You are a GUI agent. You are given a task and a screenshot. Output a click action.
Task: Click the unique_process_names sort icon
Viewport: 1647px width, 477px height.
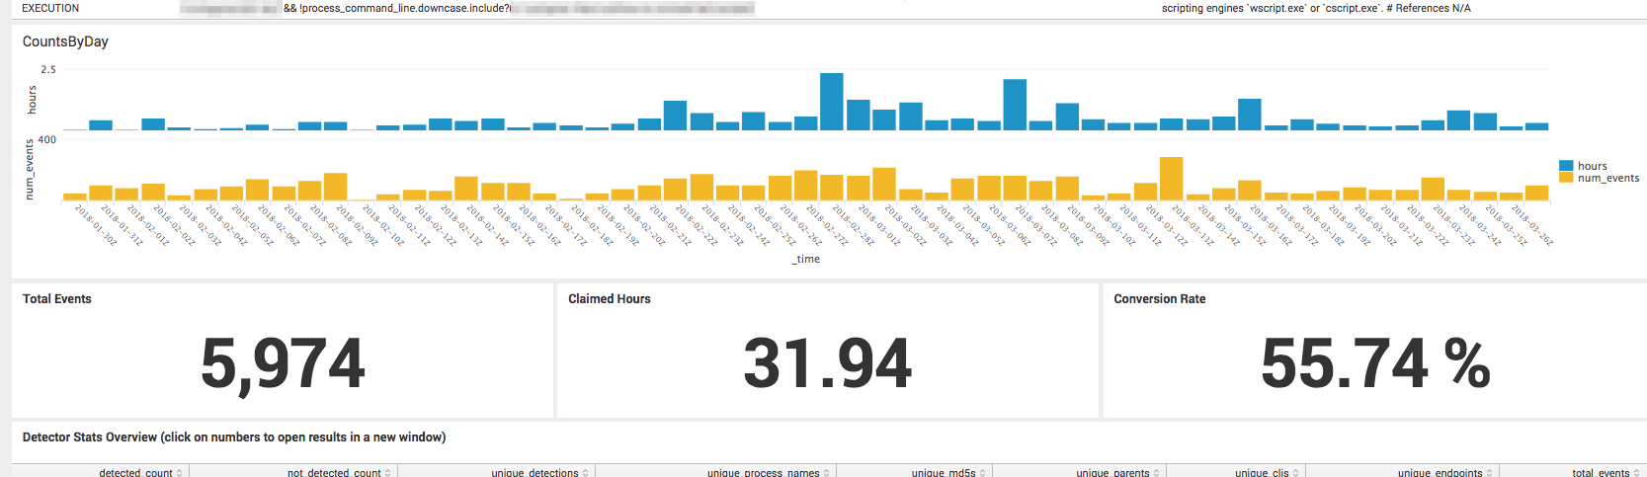pyautogui.click(x=826, y=473)
